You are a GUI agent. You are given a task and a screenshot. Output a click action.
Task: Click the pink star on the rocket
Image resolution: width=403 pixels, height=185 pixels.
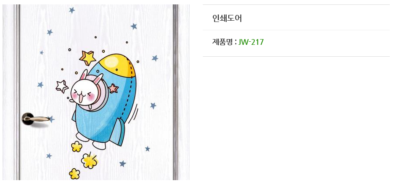click(x=114, y=88)
